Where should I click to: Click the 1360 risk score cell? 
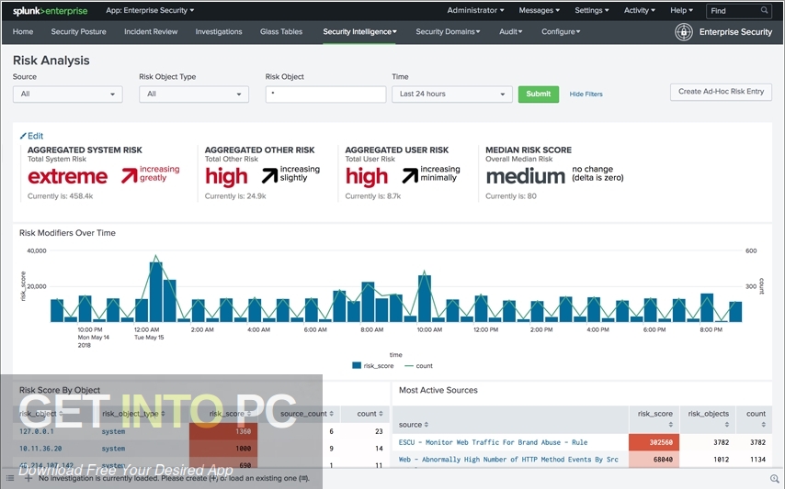(223, 431)
